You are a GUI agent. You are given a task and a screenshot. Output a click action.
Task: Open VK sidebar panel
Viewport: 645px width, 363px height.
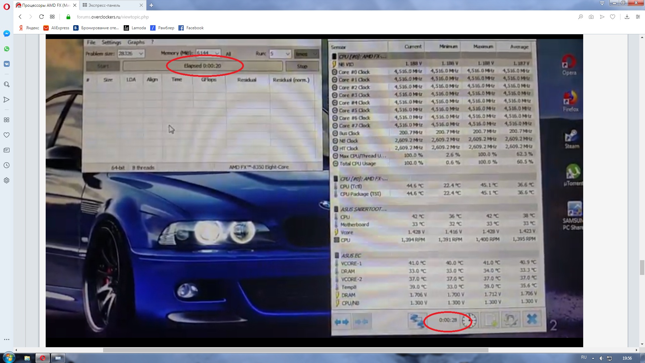[6, 64]
